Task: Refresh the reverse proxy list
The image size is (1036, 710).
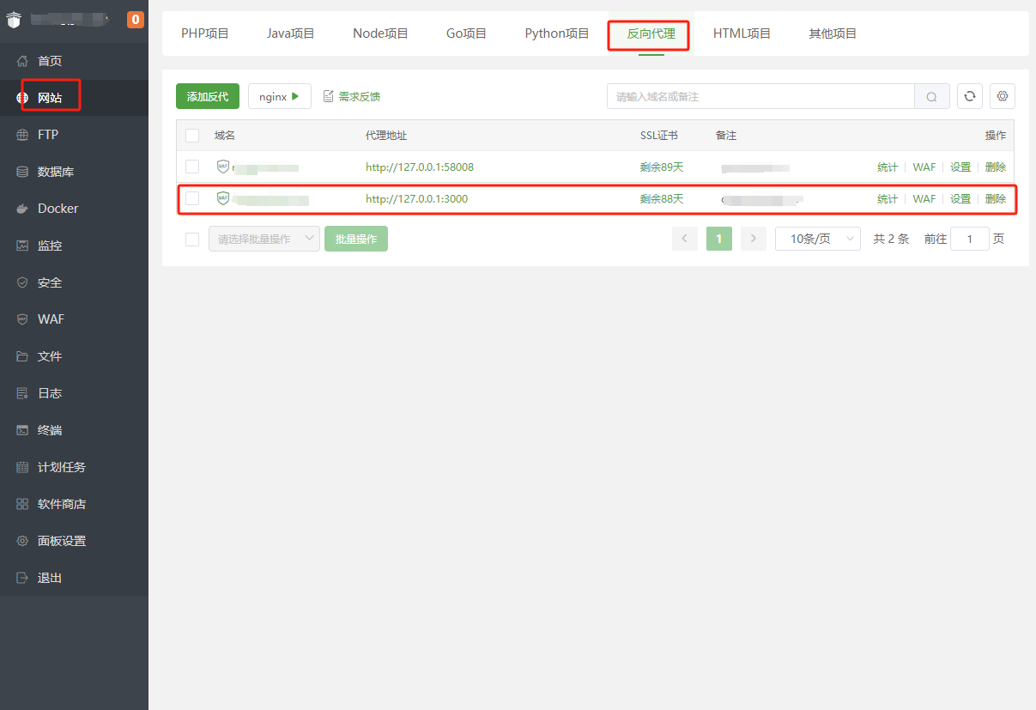Action: (x=970, y=96)
